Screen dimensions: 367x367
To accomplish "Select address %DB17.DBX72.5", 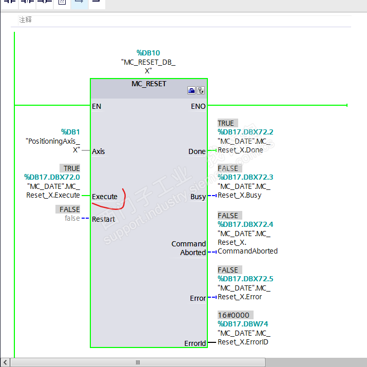I will point(245,279).
